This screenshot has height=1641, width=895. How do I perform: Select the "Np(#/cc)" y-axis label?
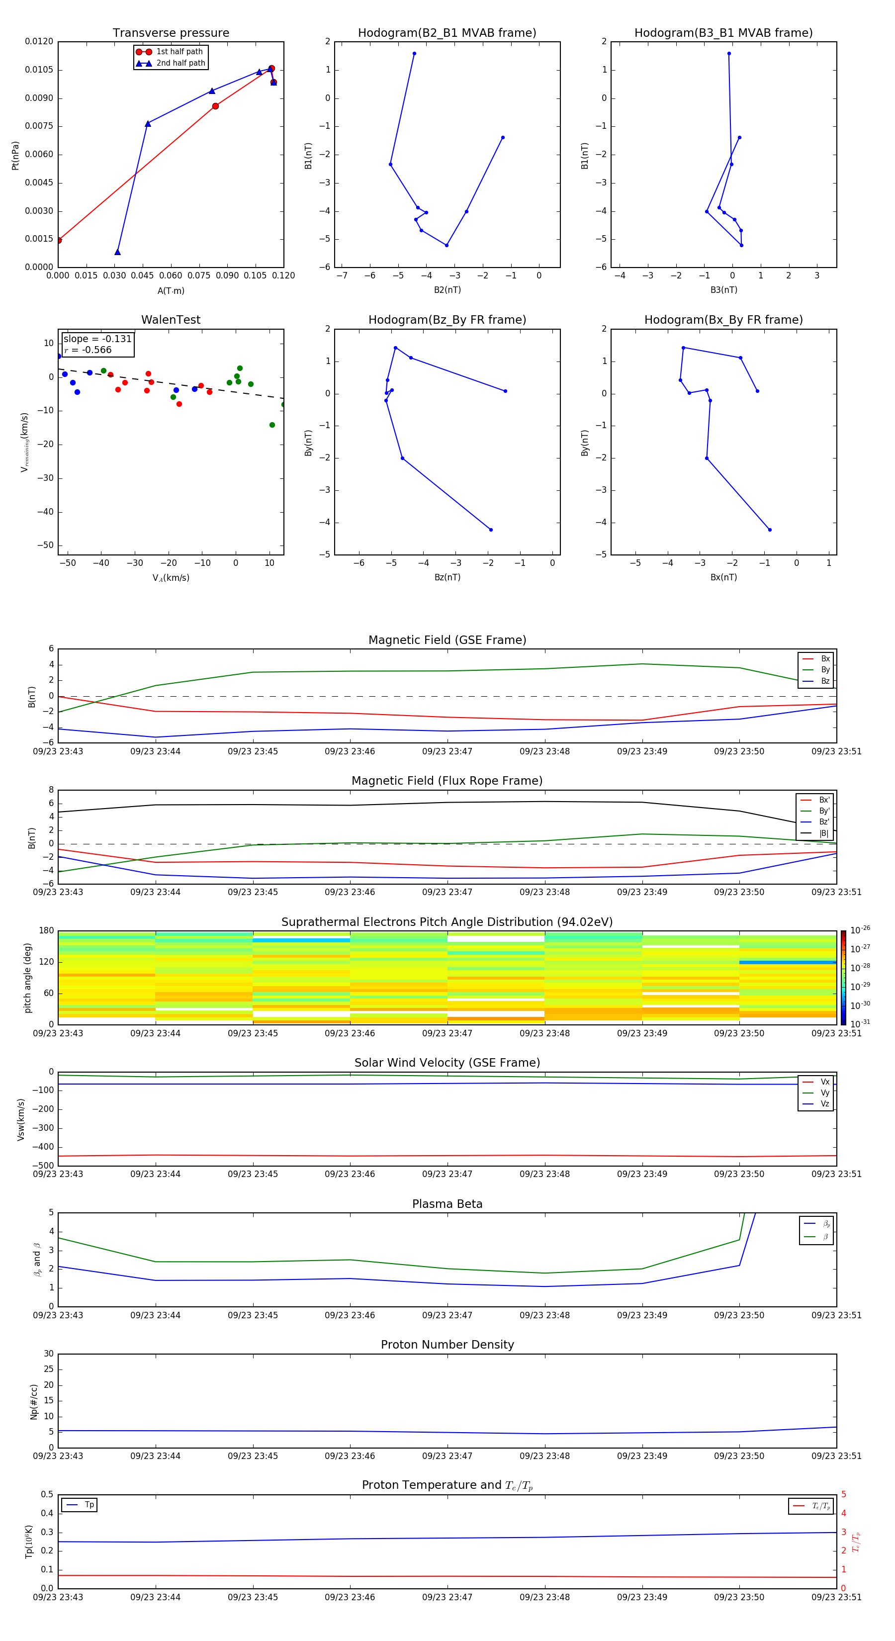(x=34, y=1401)
